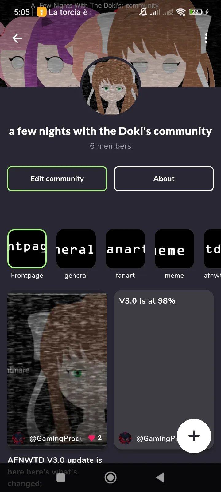Tap the back arrow icon
221x492 pixels.
17,38
